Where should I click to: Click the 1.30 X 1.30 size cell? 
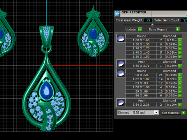coord(141,44)
